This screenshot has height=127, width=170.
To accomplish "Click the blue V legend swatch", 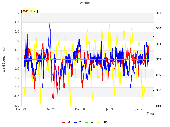I will pos(75,122).
